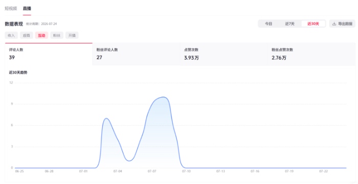The image size is (358, 184).
Task: Open the 点赞次数 metric card
Action: pyautogui.click(x=223, y=54)
